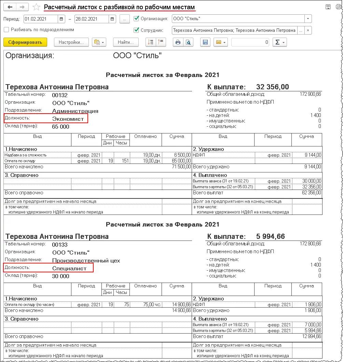The image size is (343, 362).
Task: Select personnel number '00133'
Action: 60,245
